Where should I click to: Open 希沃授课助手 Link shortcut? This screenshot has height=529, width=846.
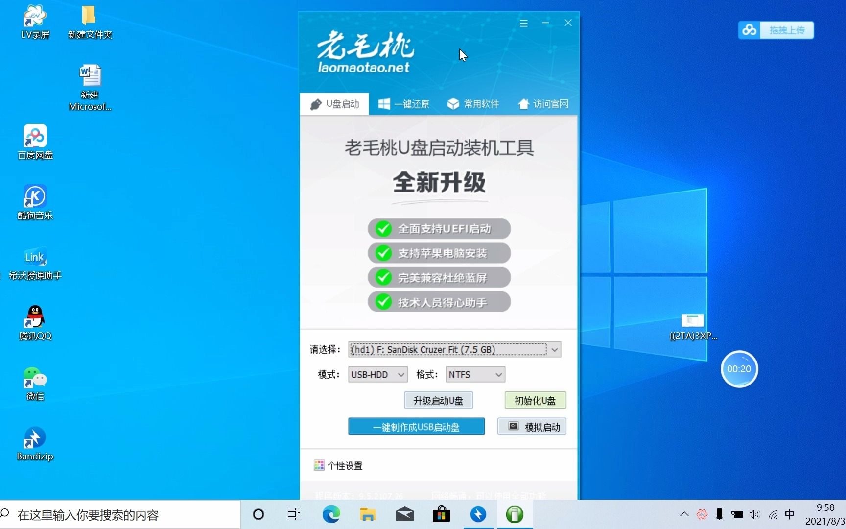[x=35, y=263]
